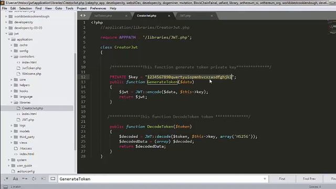This screenshot has width=336, height=189.
Task: Close the JwtToken.php tab
Action: 126,16
